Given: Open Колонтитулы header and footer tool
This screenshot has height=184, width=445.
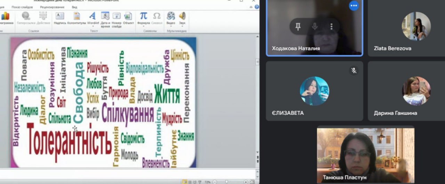Looking at the screenshot, I should click(x=76, y=18).
